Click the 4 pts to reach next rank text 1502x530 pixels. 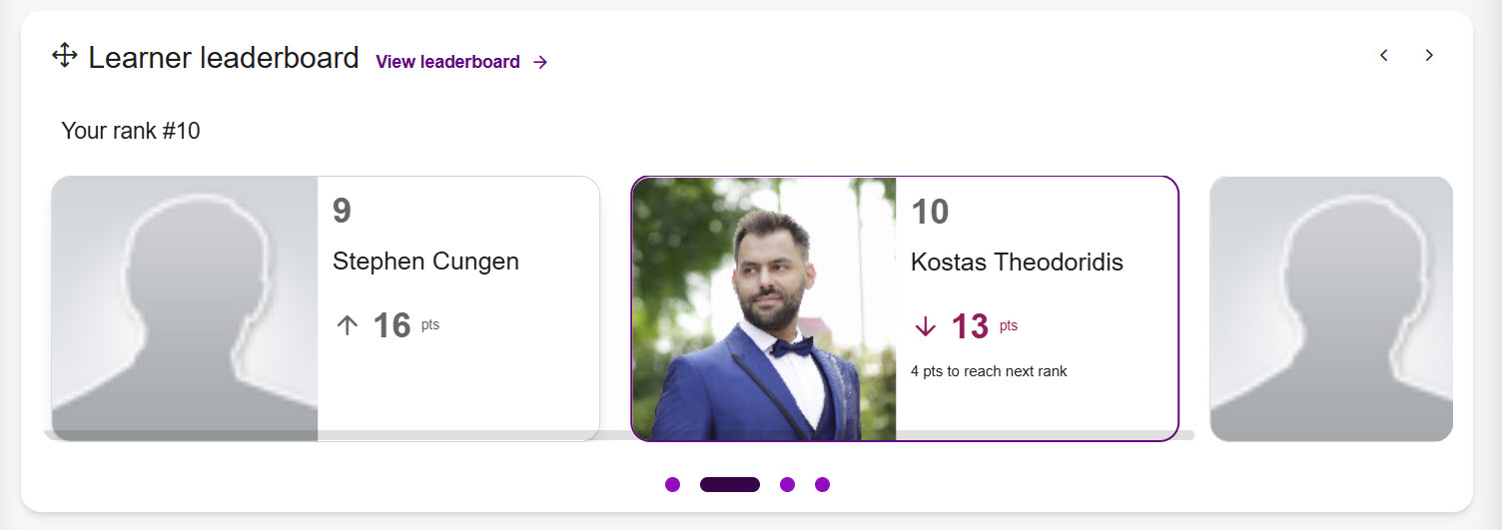(x=989, y=371)
